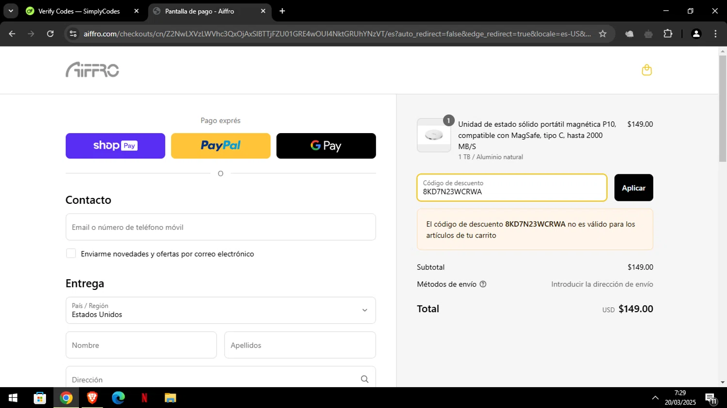Click the Subtotal label
Viewport: 727px width, 408px height.
430,267
